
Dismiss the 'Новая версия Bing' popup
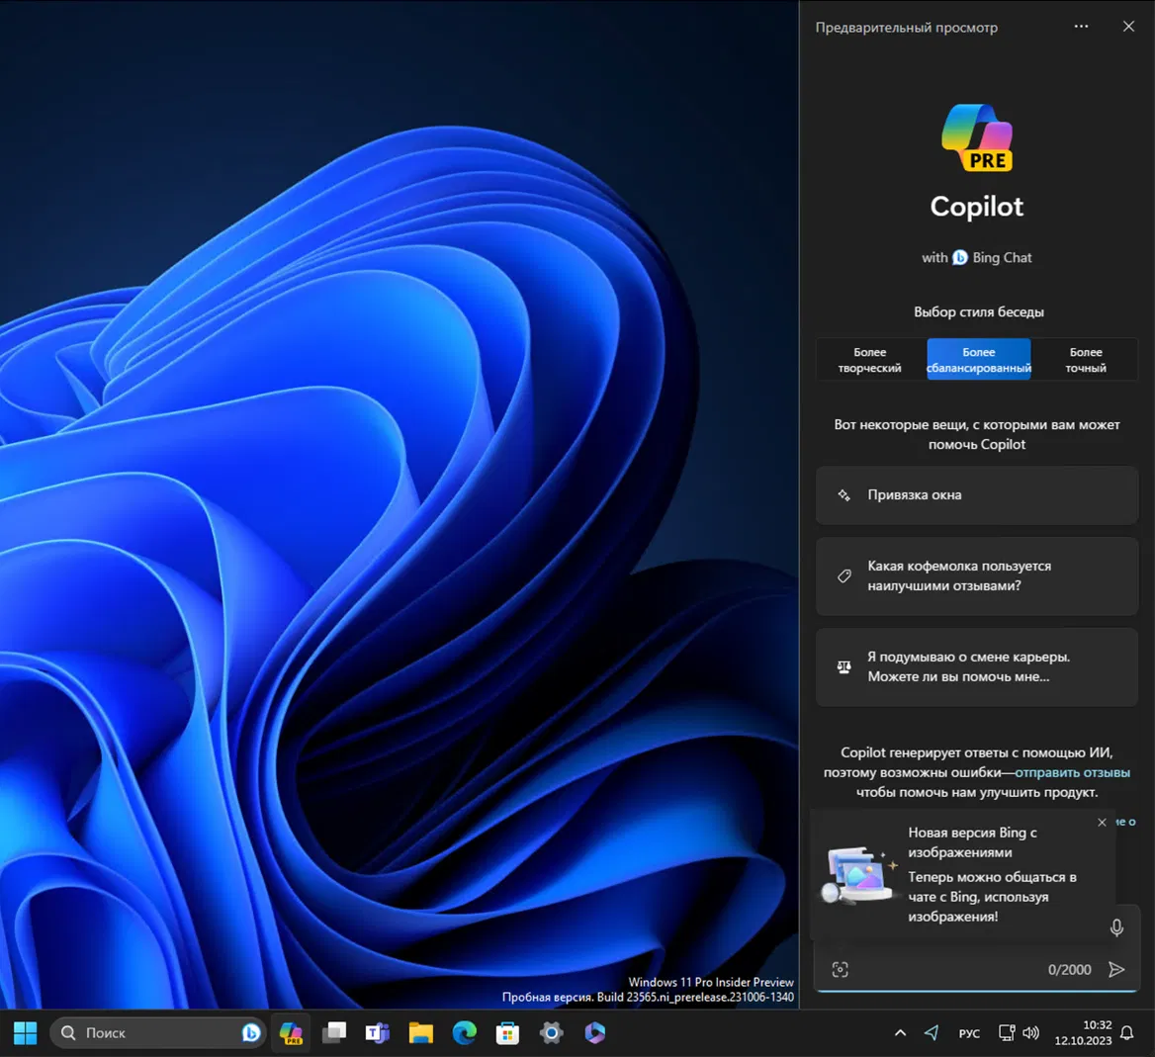(x=1102, y=823)
